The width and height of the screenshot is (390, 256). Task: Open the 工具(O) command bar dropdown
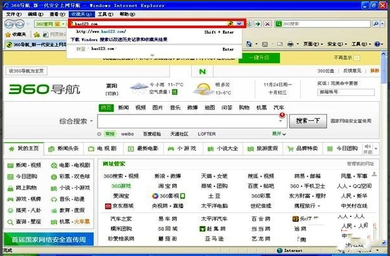click(360, 44)
